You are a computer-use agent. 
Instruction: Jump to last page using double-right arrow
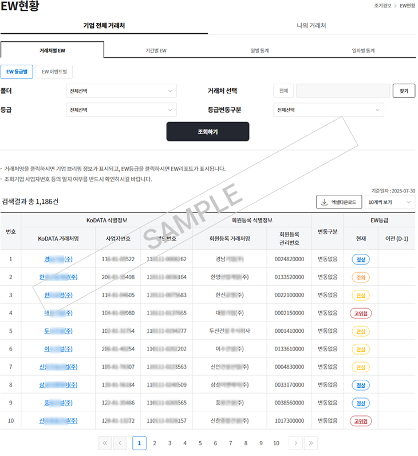pyautogui.click(x=310, y=443)
